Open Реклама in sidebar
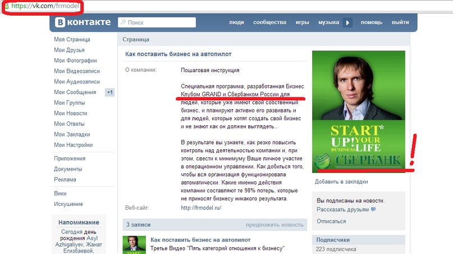The width and height of the screenshot is (453, 254). 65,180
